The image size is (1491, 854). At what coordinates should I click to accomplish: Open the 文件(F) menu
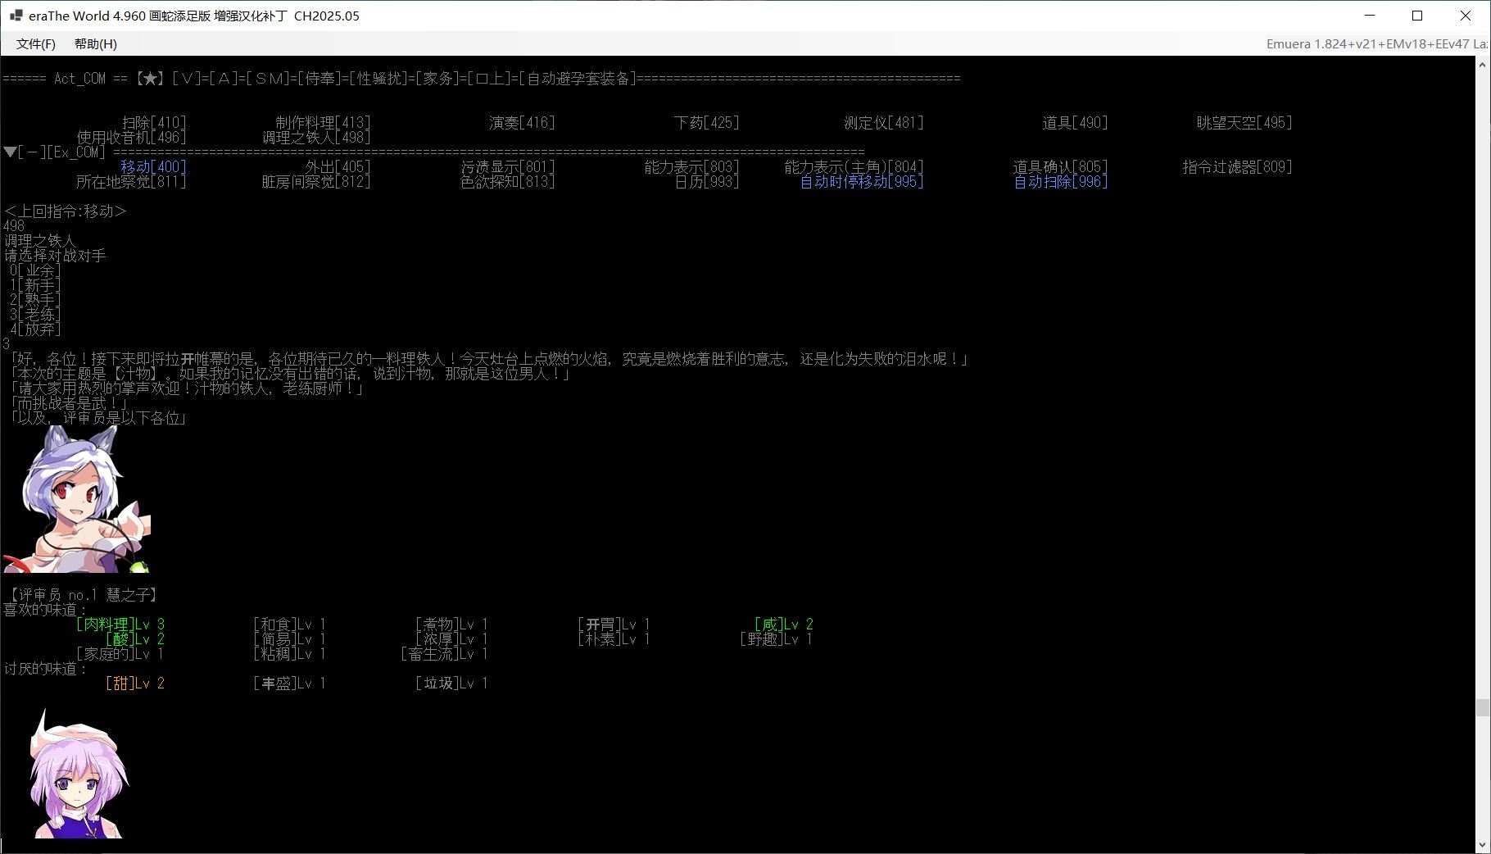36,44
